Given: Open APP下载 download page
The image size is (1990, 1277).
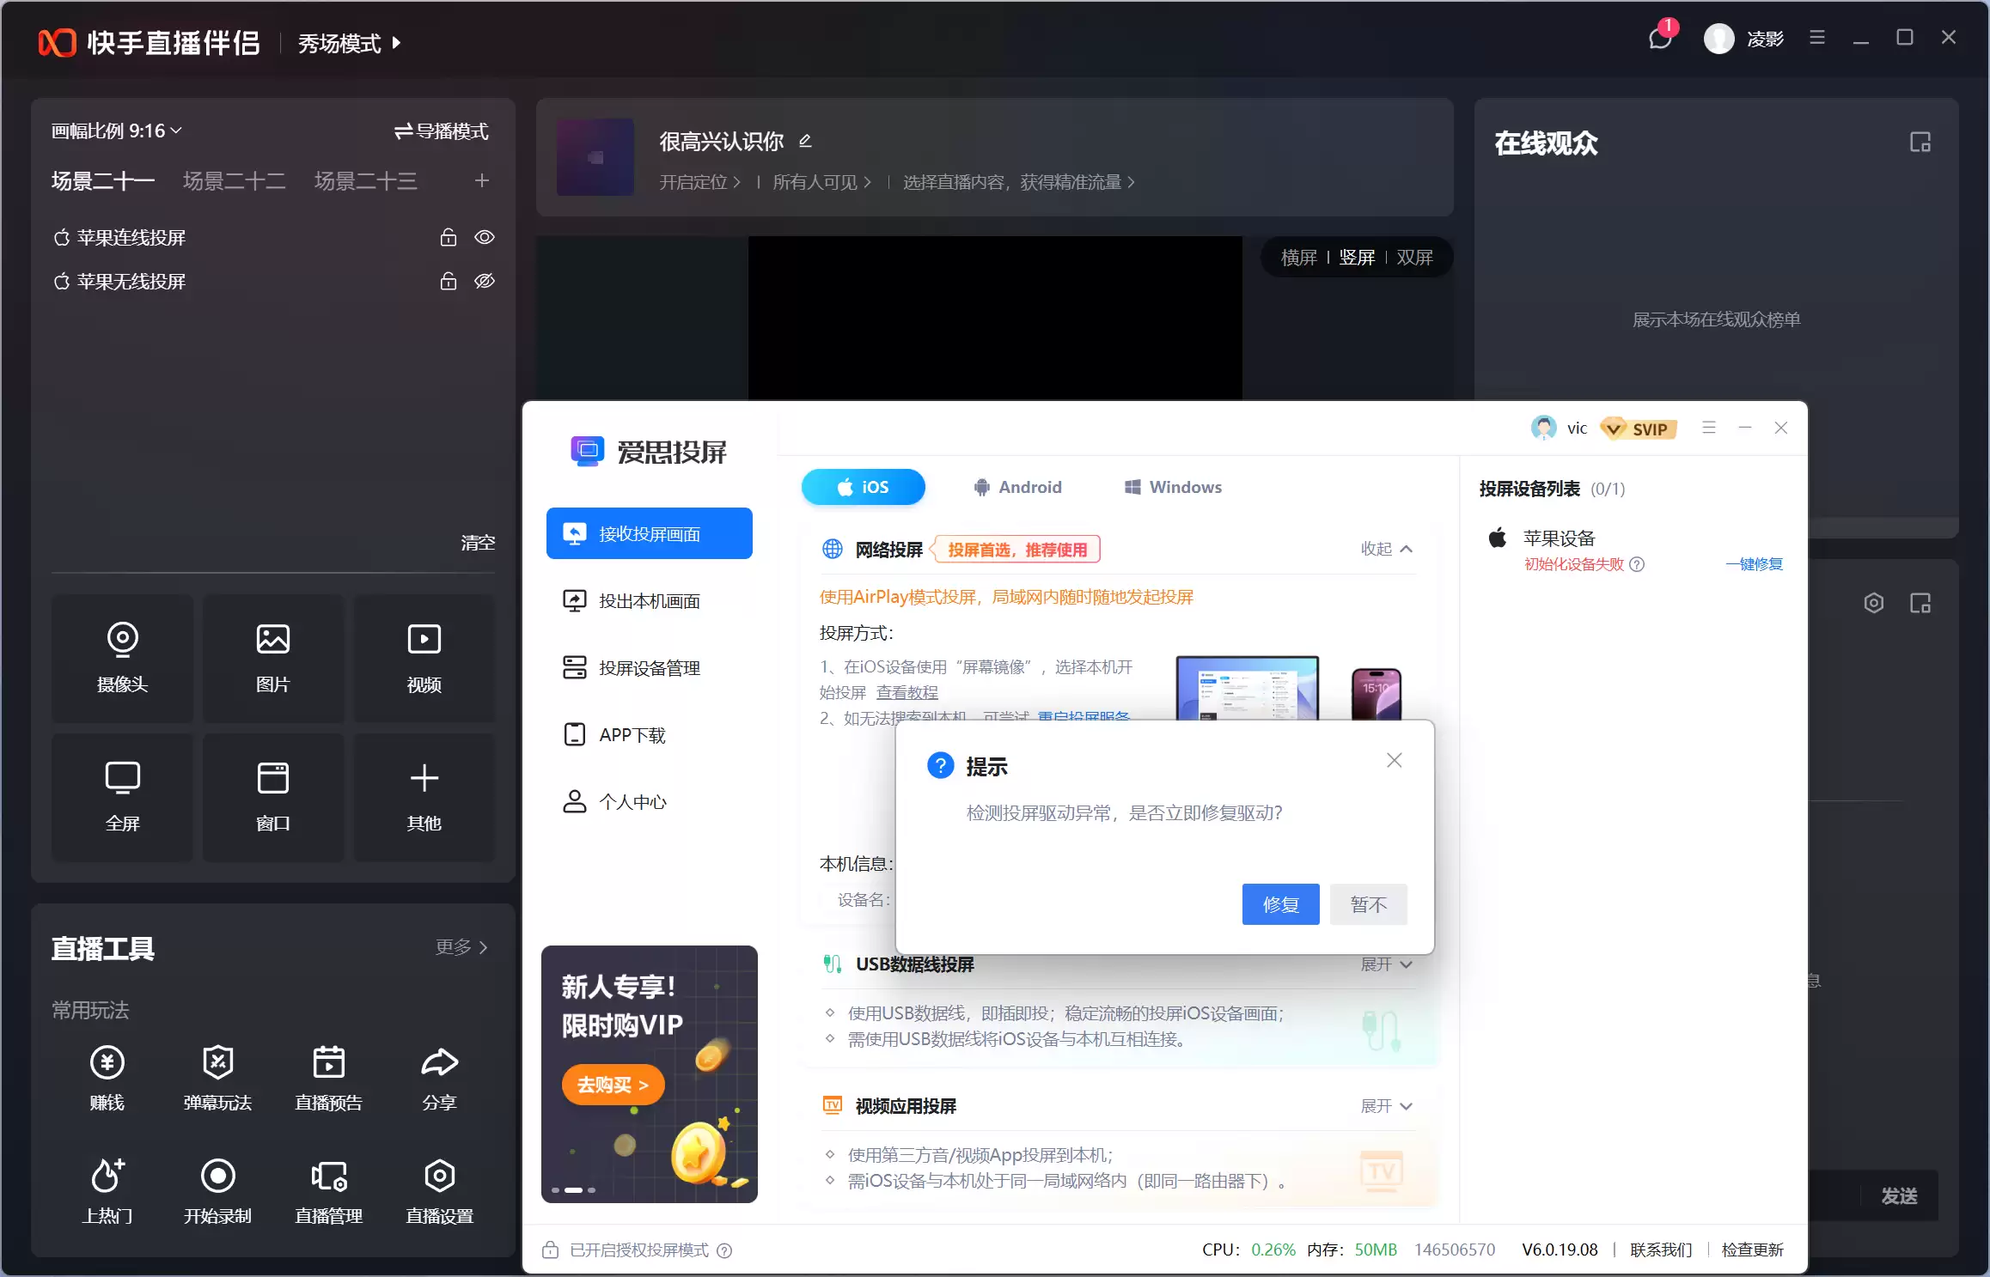Looking at the screenshot, I should click(631, 734).
